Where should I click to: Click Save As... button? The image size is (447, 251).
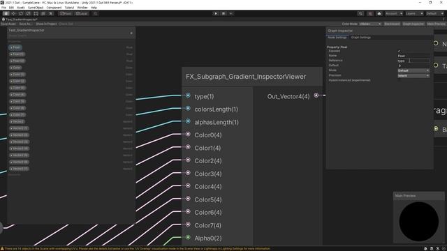(25, 24)
